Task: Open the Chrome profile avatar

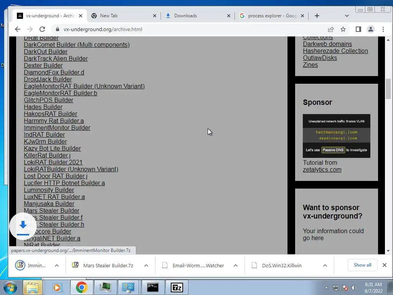Action: tap(371, 29)
